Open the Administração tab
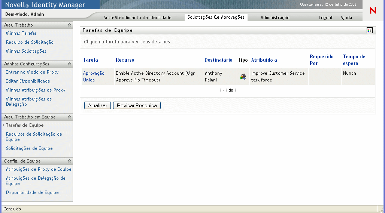 tap(275, 18)
